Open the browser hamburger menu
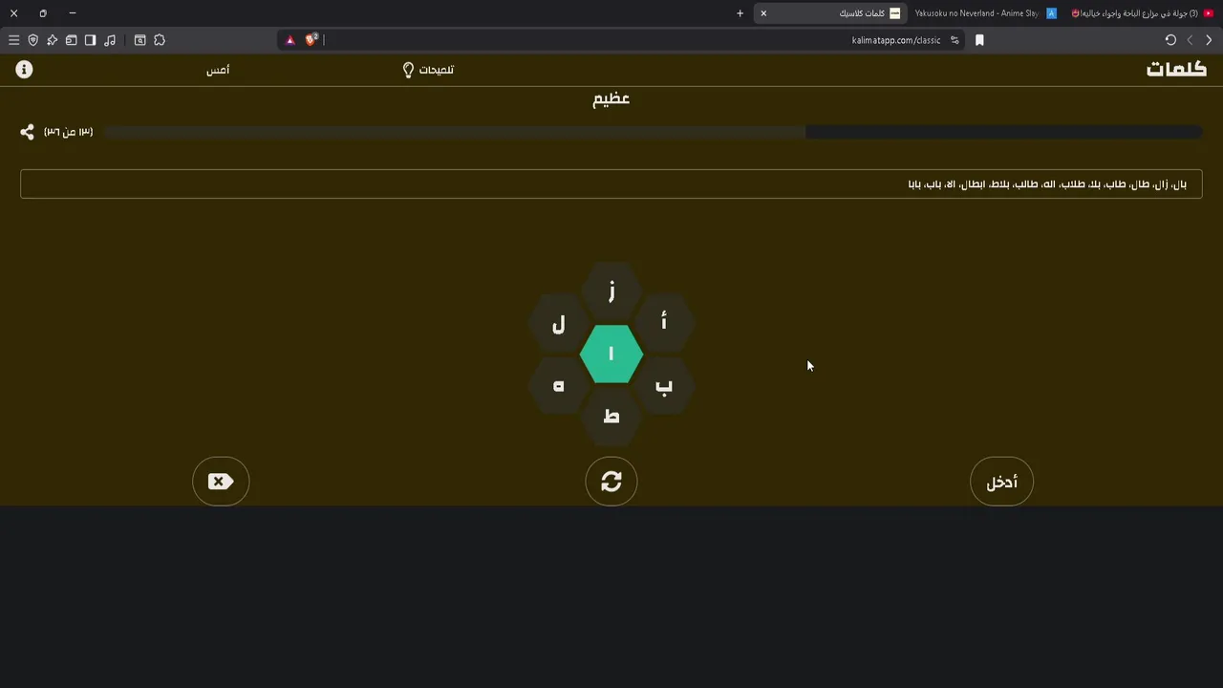 coord(13,40)
